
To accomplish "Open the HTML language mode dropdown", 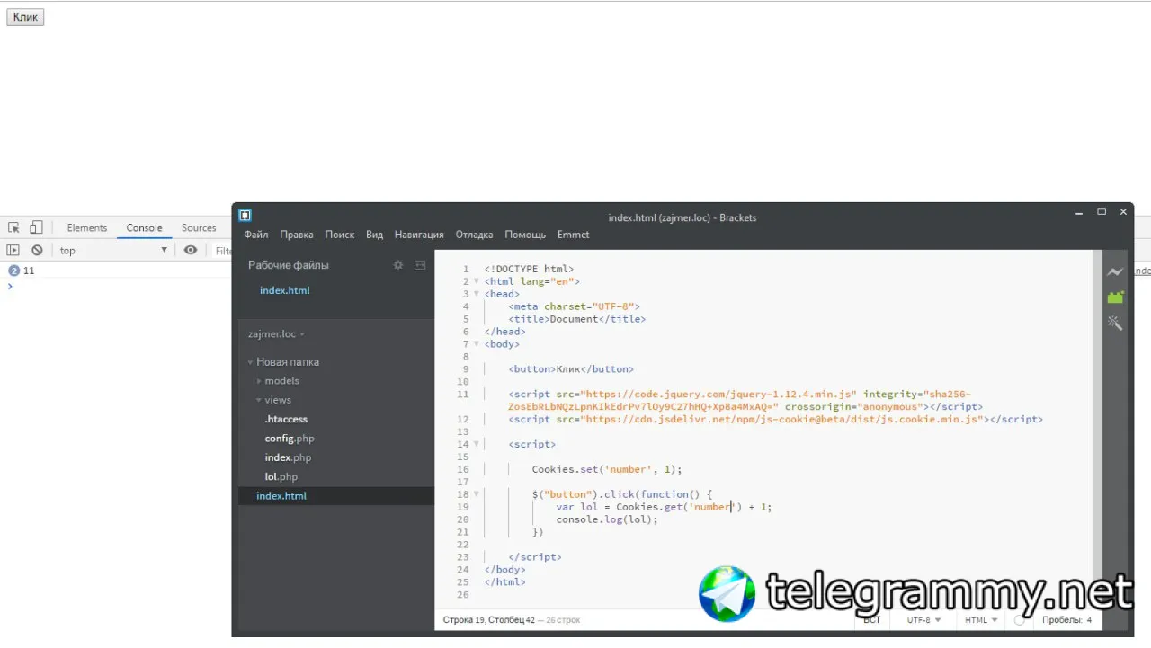I will 981,620.
